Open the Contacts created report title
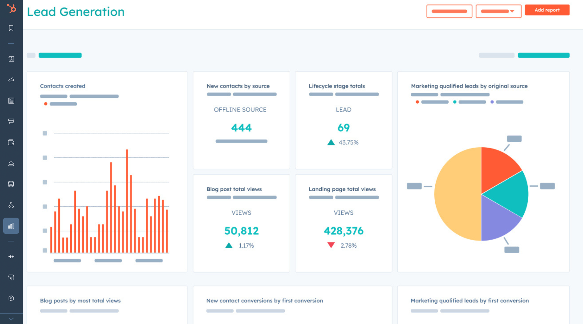This screenshot has width=583, height=324. coord(63,86)
